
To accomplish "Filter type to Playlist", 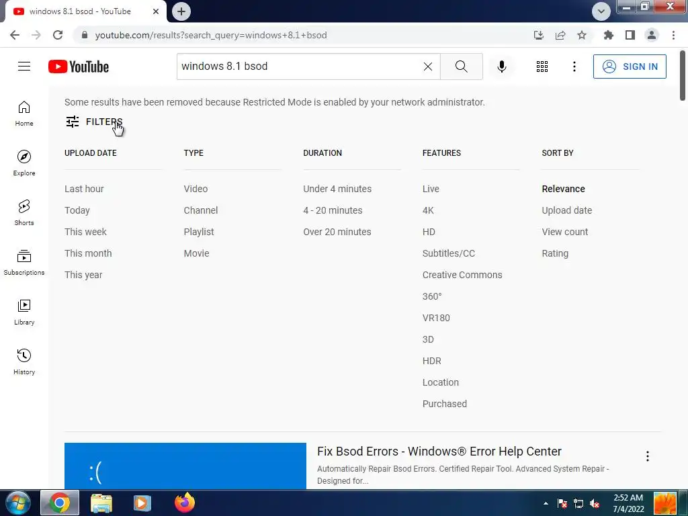I will 199,232.
